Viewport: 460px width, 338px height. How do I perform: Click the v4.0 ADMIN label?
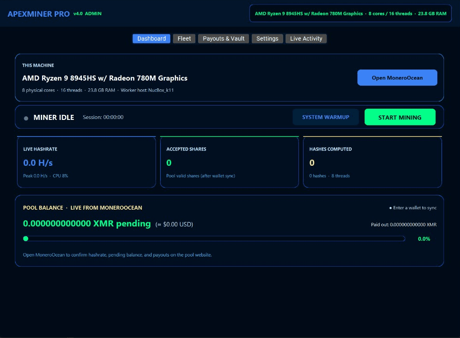pyautogui.click(x=87, y=13)
